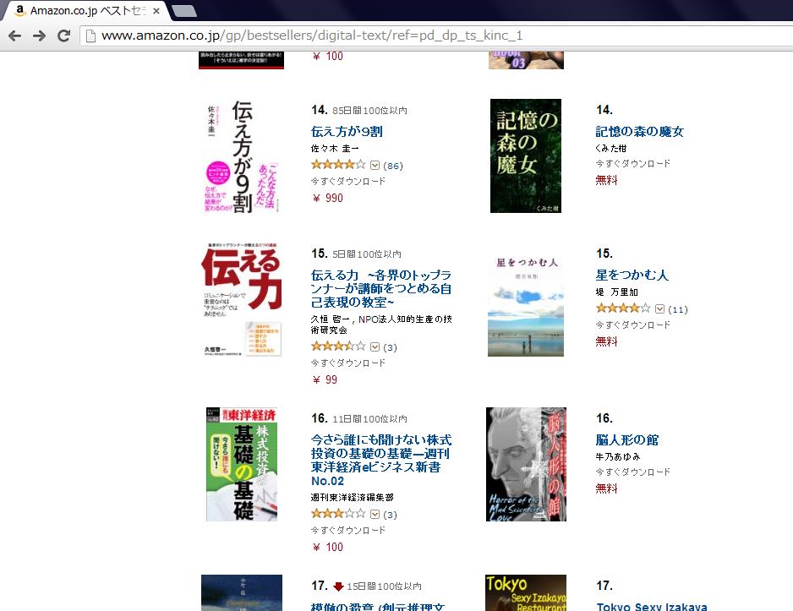
Task: Reload the Amazon bestsellers page
Action: [63, 35]
